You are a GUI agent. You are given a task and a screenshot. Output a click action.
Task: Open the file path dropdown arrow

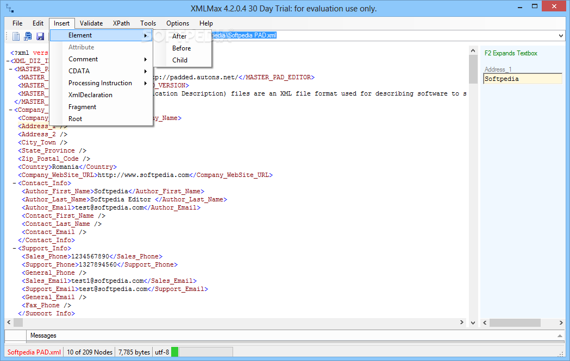[x=561, y=36]
